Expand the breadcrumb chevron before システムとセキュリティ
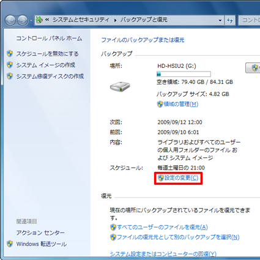 [x=47, y=20]
